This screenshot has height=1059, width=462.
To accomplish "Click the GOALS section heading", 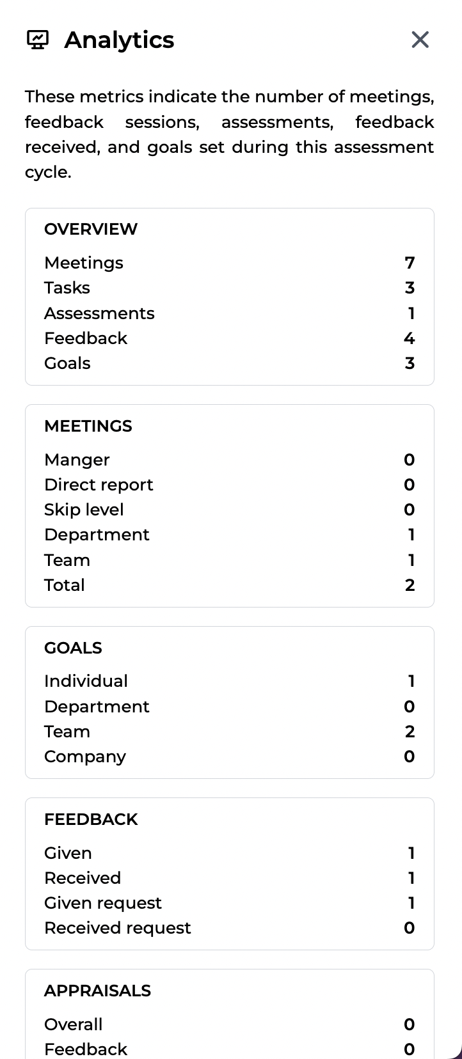I will click(x=73, y=648).
